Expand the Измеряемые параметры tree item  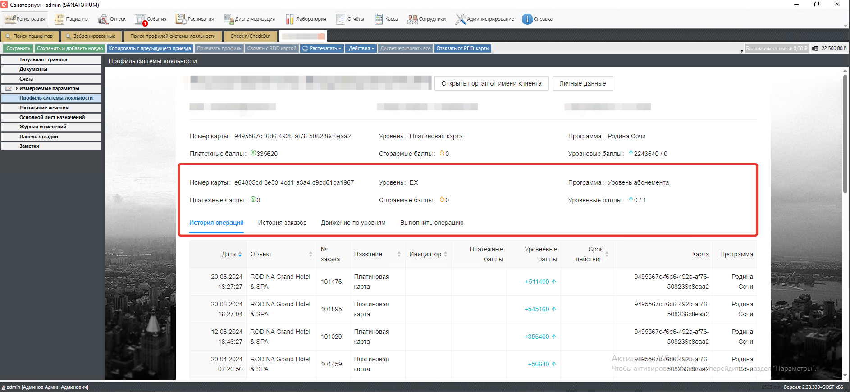17,88
